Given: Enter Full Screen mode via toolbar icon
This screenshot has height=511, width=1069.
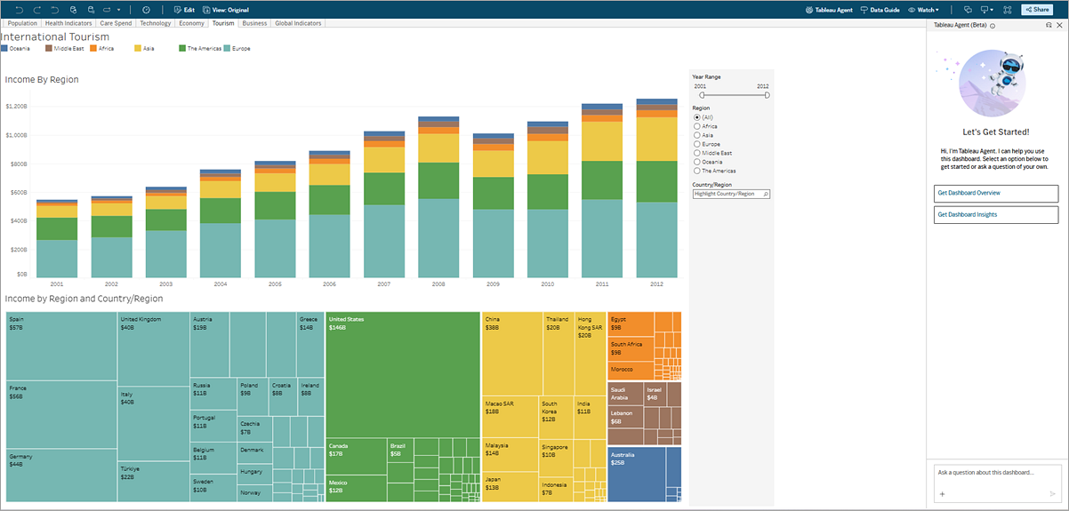Looking at the screenshot, I should 1007,9.
